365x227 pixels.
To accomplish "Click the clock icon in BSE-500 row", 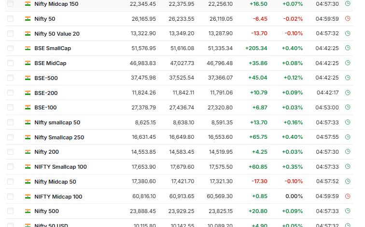I will click(348, 78).
